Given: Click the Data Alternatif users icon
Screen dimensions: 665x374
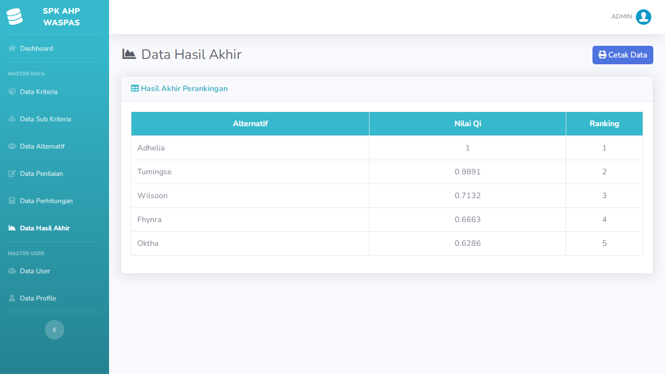Looking at the screenshot, I should click(x=12, y=146).
